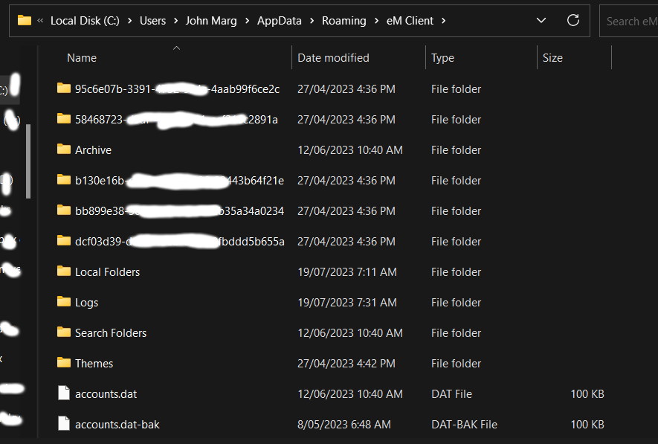Click DAT File type cell
658x444 pixels.
[451, 394]
